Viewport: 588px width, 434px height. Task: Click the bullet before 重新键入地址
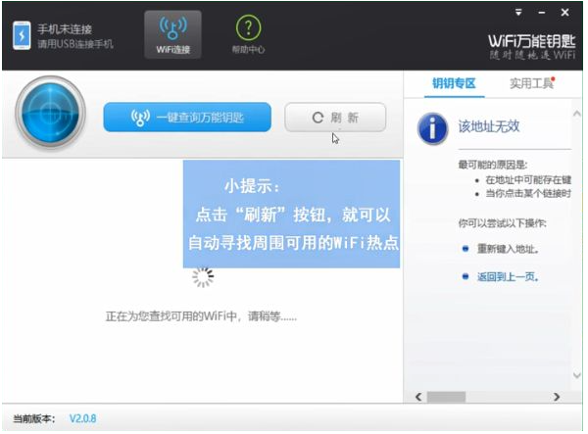pos(465,248)
